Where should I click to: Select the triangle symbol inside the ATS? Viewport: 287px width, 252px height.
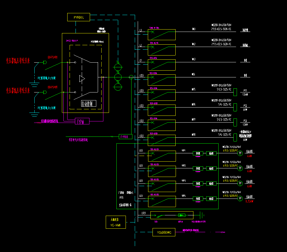[82, 79]
